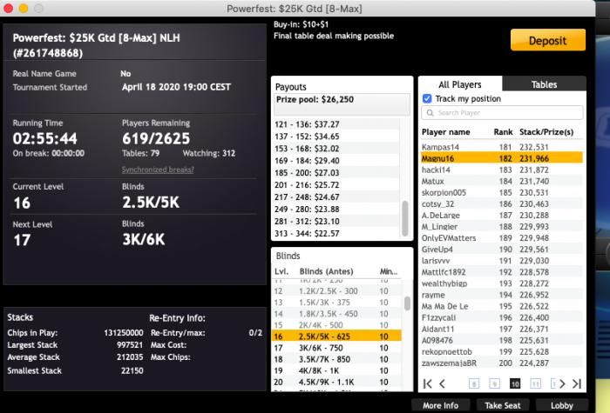Viewport: 610px width, 413px height.
Task: Select player rekopnoettob row
Action: (x=502, y=351)
